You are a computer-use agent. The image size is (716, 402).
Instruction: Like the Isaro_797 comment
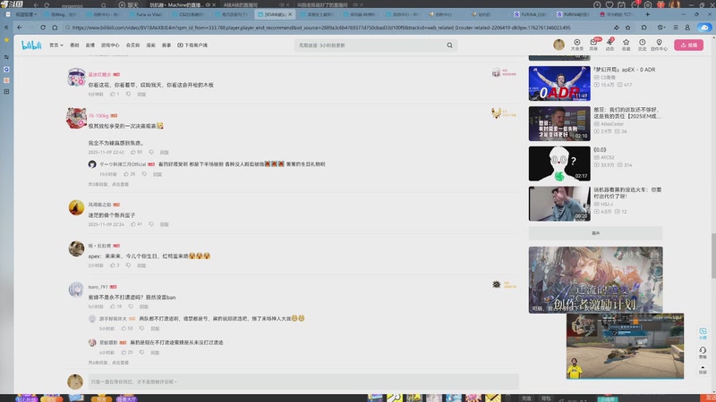click(x=116, y=306)
